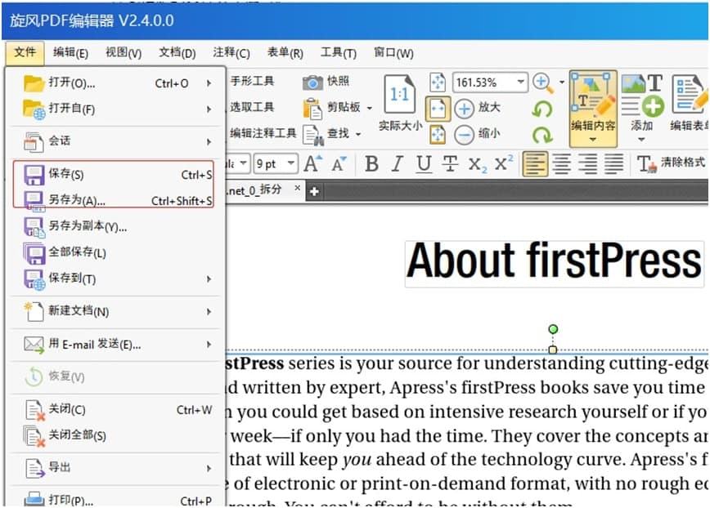Click the 快照 camera icon
Image resolution: width=710 pixels, height=508 pixels.
tap(312, 82)
